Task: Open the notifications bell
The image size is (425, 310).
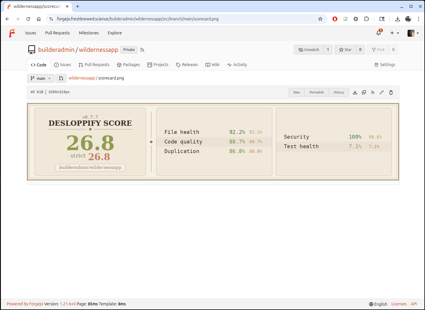Action: point(378,33)
